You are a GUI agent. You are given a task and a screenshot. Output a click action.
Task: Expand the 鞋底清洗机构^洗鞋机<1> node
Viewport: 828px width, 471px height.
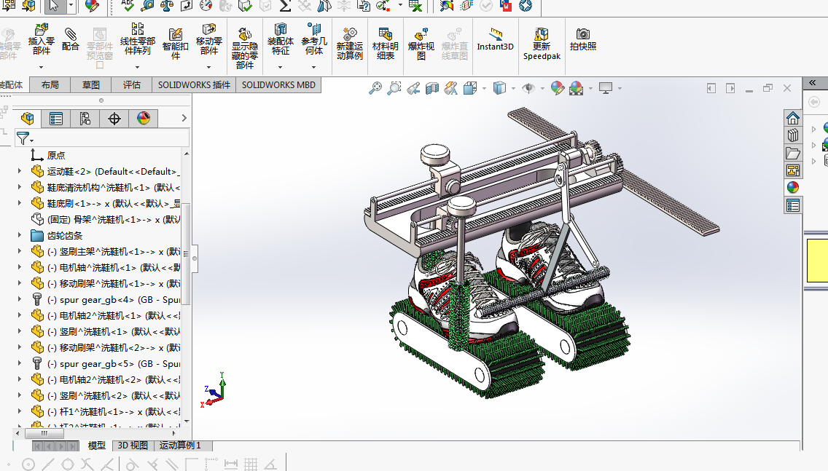pyautogui.click(x=20, y=186)
